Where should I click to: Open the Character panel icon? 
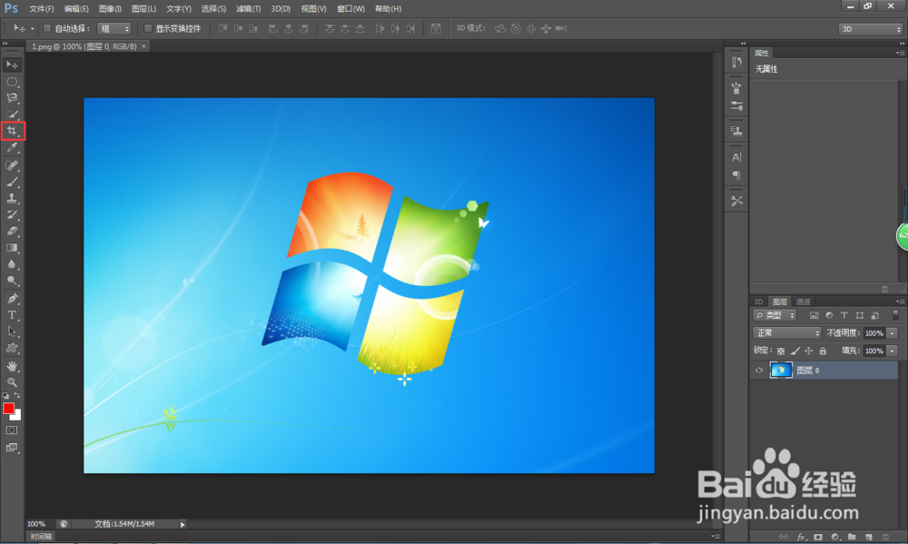[736, 157]
